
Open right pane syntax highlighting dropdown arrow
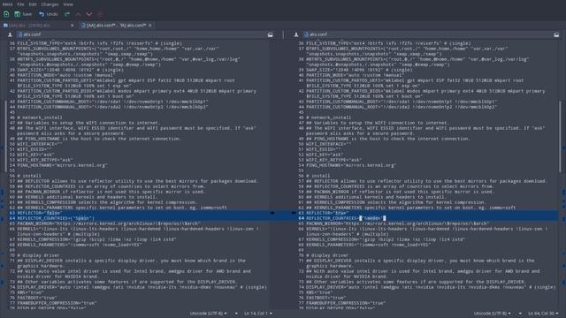[x=520, y=314]
